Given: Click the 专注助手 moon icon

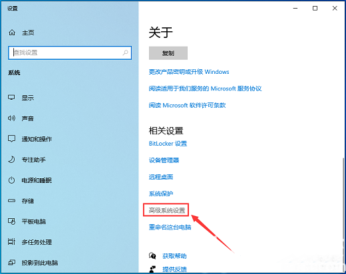Looking at the screenshot, I should click(11, 160).
